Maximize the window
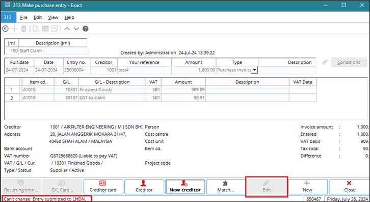Viewport: 370px width, 202px height. pyautogui.click(x=344, y=5)
